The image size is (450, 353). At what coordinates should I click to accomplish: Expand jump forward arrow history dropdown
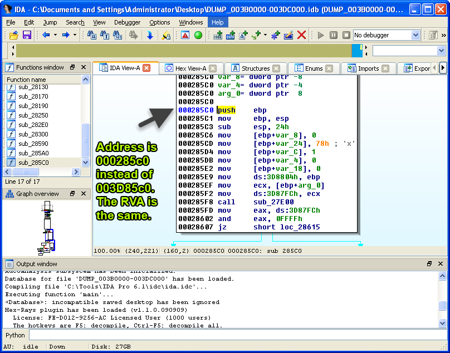pyautogui.click(x=75, y=35)
